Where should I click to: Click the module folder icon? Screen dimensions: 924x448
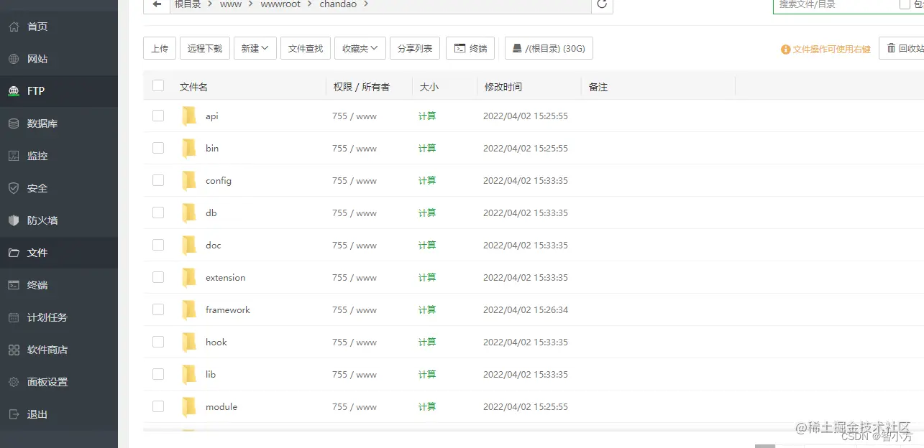(189, 406)
